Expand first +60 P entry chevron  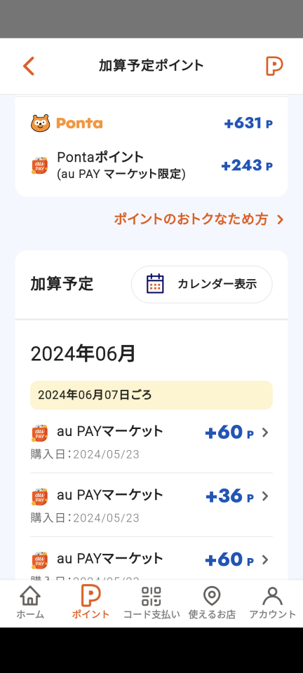tap(265, 433)
